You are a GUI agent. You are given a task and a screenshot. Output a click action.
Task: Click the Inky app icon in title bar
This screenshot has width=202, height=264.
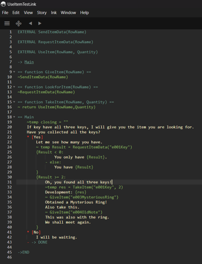[x=3, y=4]
